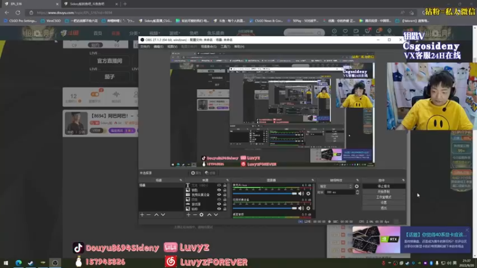Toggle the orange live stream switch
Screen dimensions: 477x268
(x=95, y=94)
